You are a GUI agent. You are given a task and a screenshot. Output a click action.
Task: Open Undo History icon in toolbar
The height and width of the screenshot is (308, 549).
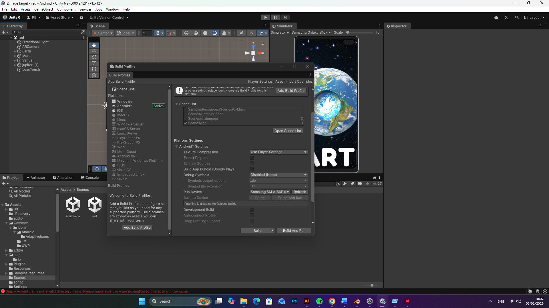coord(506,17)
